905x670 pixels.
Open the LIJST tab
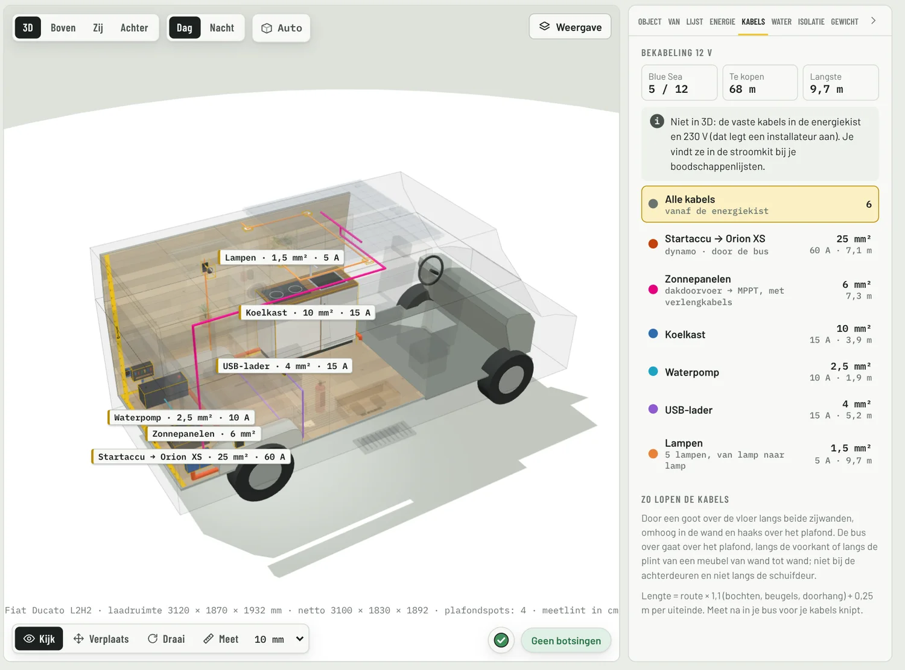coord(694,22)
